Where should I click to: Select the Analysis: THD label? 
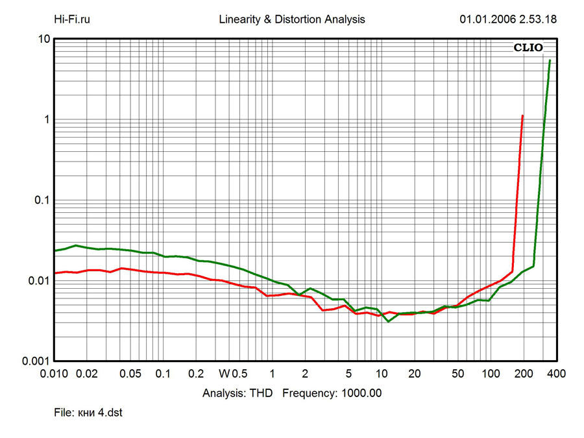click(239, 393)
